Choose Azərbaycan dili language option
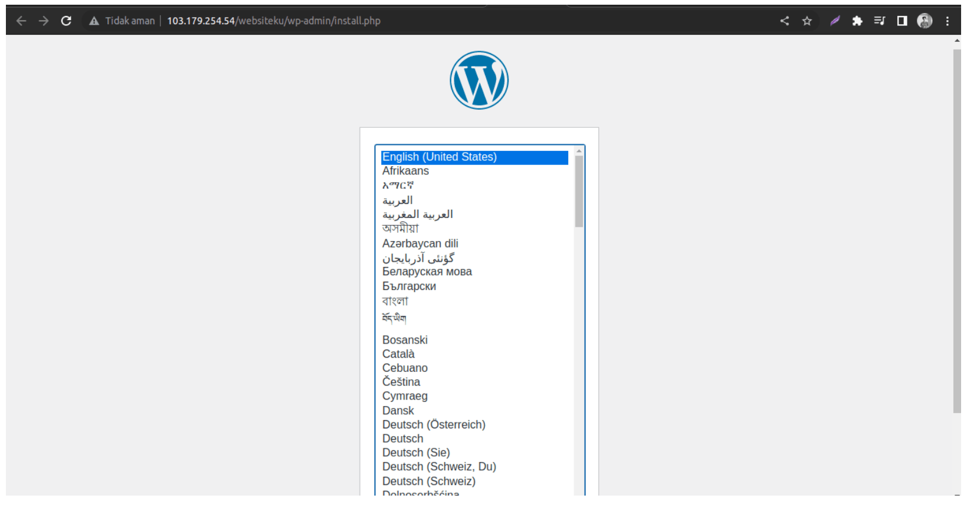This screenshot has height=505, width=967. pos(420,243)
